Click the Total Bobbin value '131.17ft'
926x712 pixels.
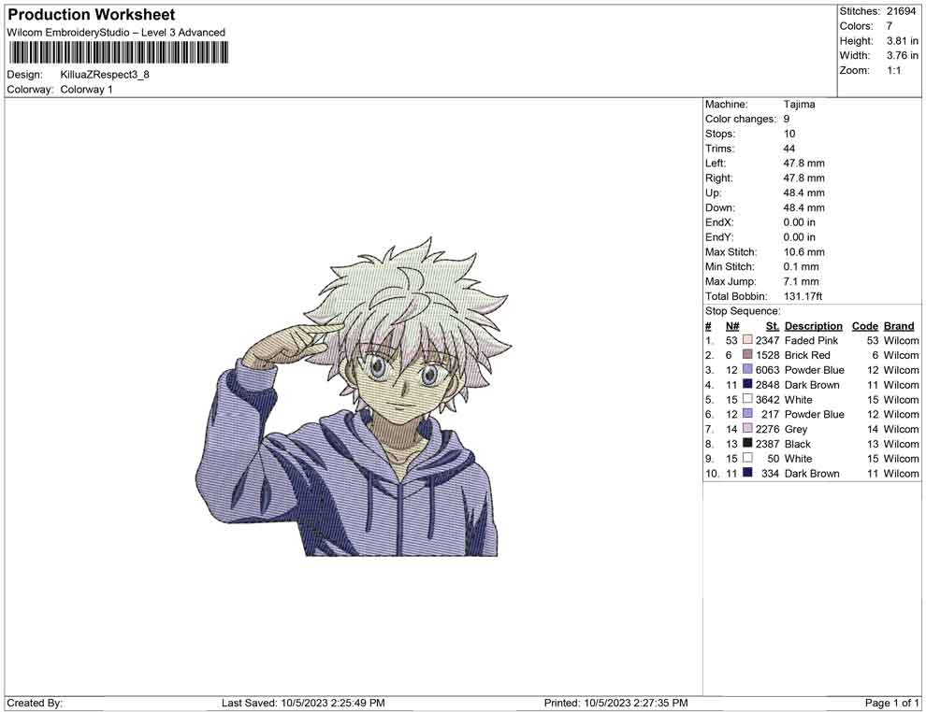[x=803, y=296]
